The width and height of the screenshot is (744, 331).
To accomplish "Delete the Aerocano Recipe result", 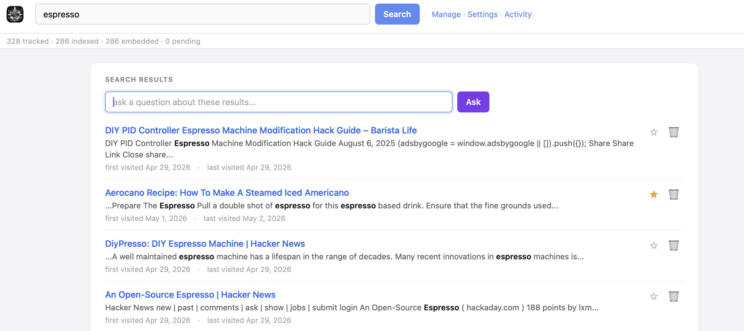I will tap(674, 194).
